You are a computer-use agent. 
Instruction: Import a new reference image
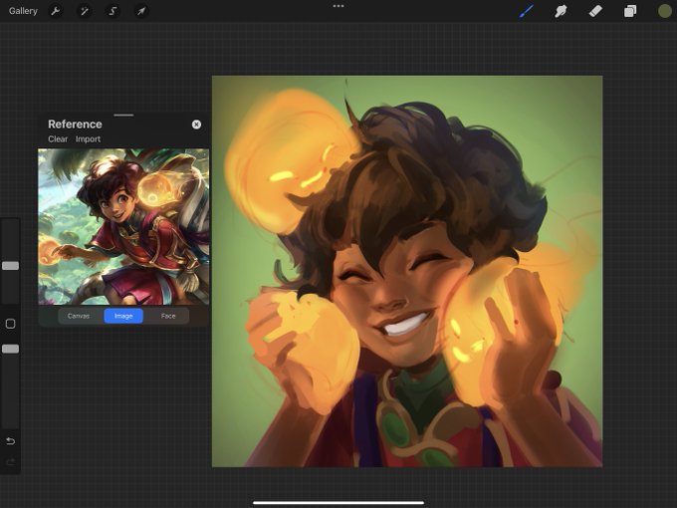point(88,139)
